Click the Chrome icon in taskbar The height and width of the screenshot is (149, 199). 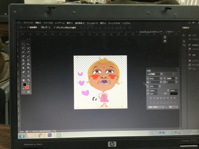[x=40, y=136]
